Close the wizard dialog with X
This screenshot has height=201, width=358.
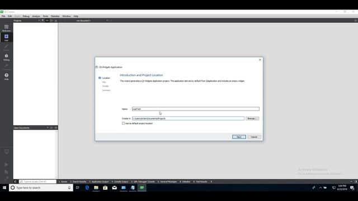click(x=260, y=60)
